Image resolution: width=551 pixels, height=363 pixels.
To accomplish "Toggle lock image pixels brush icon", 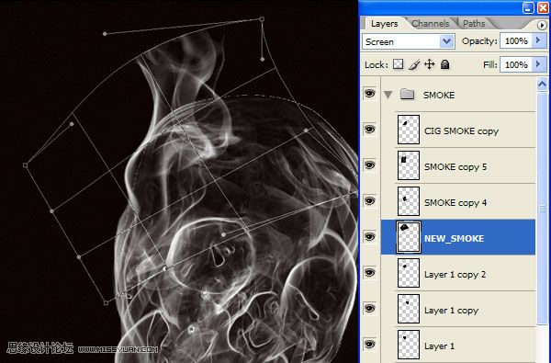I will tap(414, 64).
